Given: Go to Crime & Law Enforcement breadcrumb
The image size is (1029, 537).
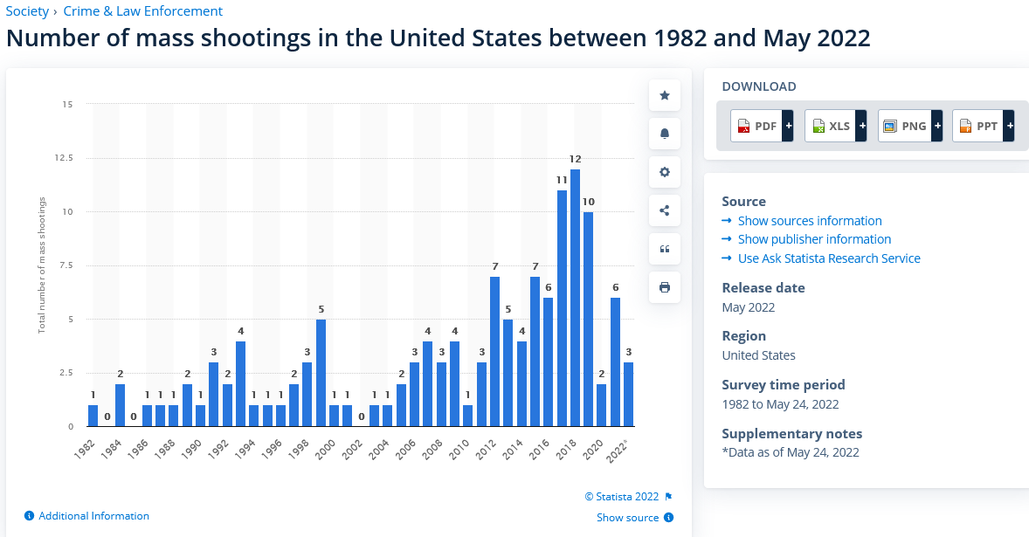Looking at the screenshot, I should [143, 11].
